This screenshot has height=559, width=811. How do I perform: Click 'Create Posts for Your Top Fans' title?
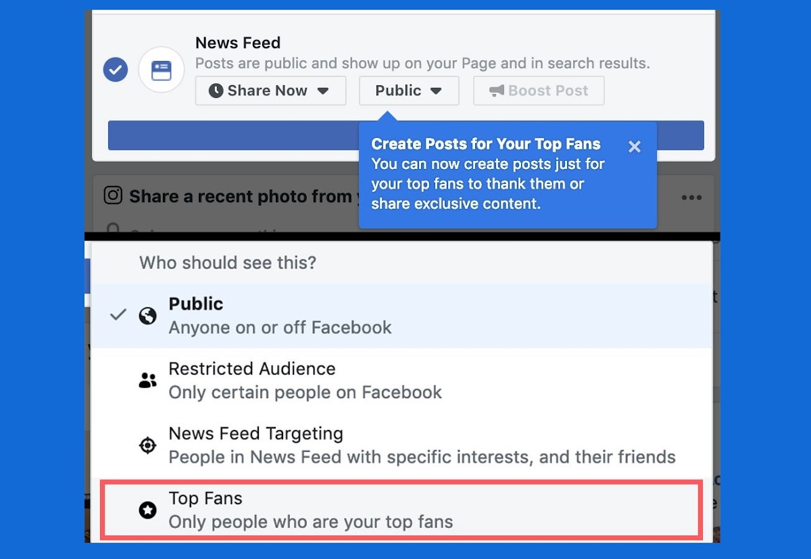point(486,144)
